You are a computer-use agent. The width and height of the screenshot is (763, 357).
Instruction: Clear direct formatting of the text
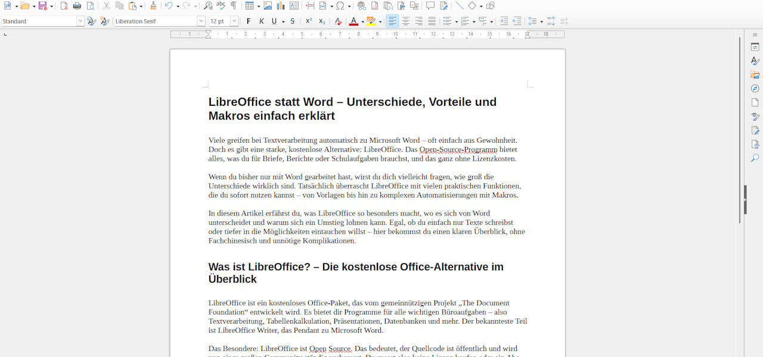pos(338,21)
